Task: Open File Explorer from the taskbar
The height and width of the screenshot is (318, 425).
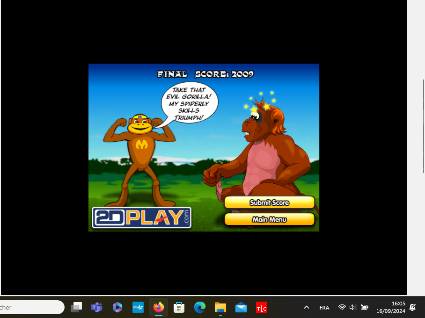Action: [220, 307]
